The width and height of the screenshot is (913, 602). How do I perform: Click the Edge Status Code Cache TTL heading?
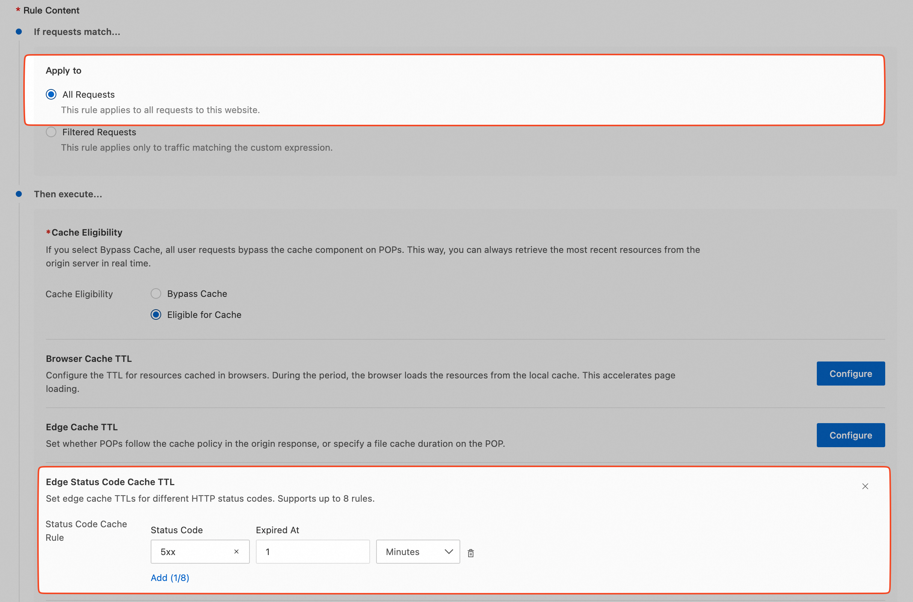110,482
